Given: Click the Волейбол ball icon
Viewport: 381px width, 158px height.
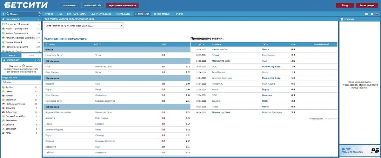Looking at the screenshot, I should (x=3, y=108).
